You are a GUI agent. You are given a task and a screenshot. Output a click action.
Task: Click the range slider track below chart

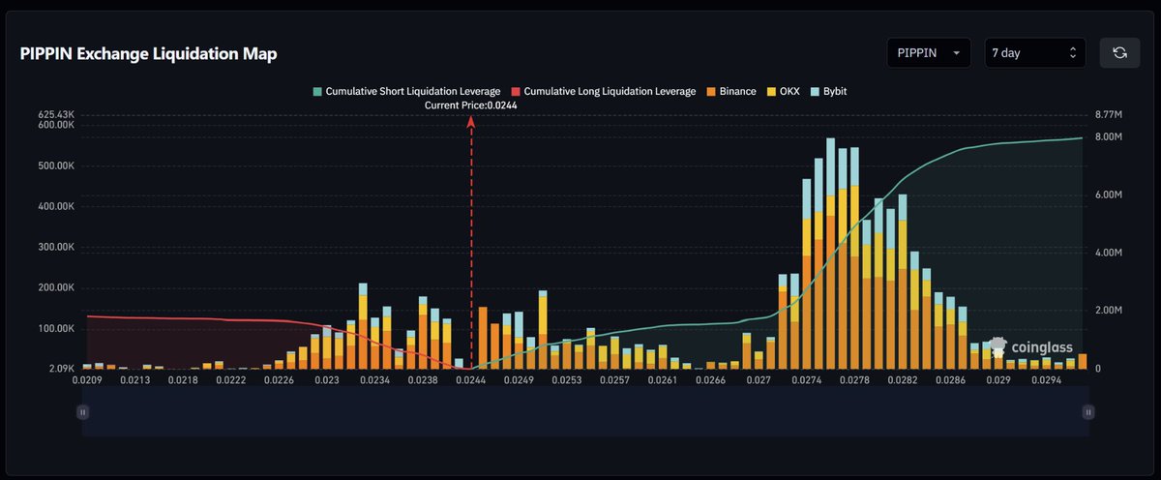pos(585,412)
